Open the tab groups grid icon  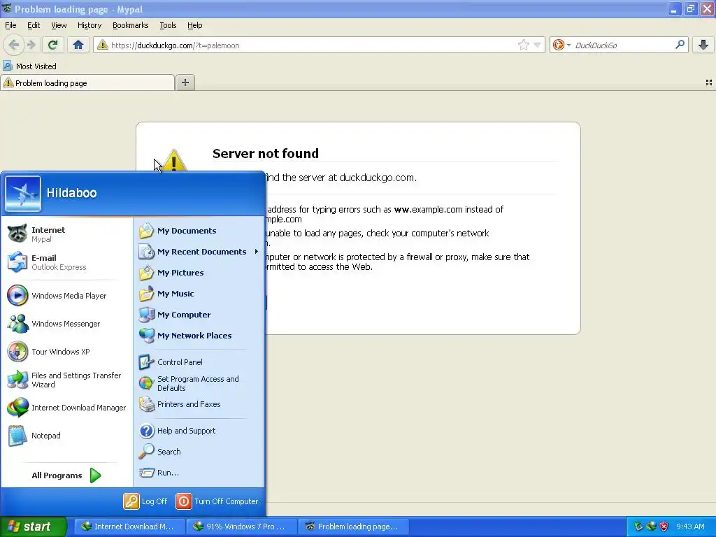[709, 83]
